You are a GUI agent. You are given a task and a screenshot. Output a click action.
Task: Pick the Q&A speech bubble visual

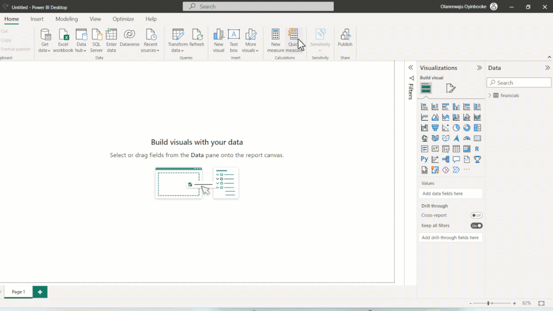tap(456, 159)
